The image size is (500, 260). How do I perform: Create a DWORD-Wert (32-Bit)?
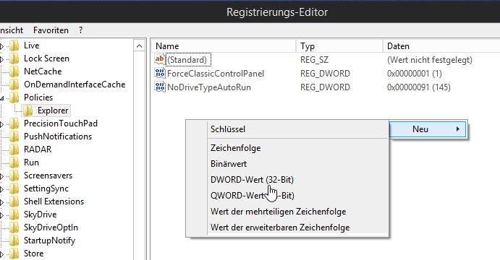point(297,180)
